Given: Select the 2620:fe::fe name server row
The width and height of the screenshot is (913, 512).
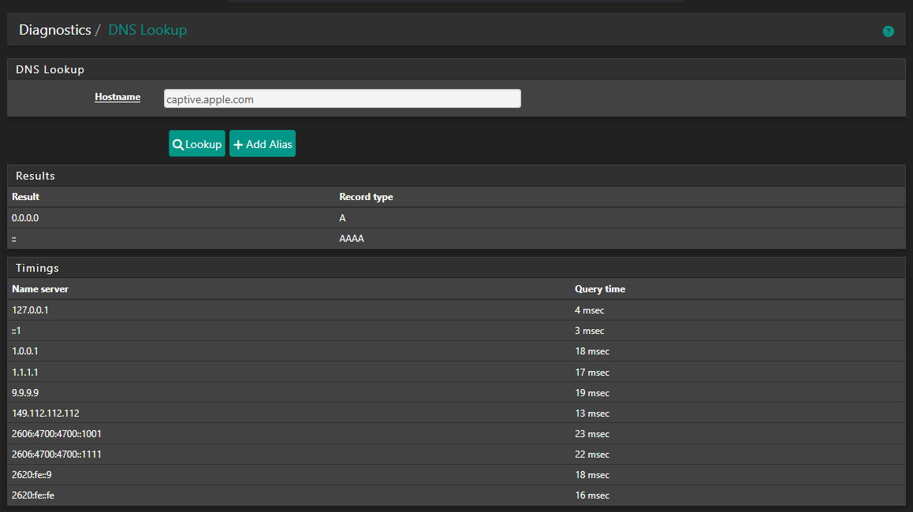Looking at the screenshot, I should click(x=32, y=495).
